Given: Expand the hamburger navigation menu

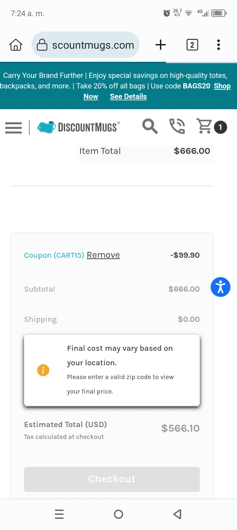Looking at the screenshot, I should tap(13, 128).
